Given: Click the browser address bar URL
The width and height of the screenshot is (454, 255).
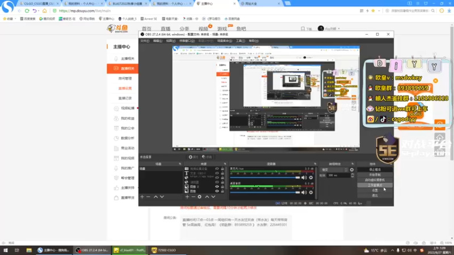Looking at the screenshot, I should [x=85, y=11].
